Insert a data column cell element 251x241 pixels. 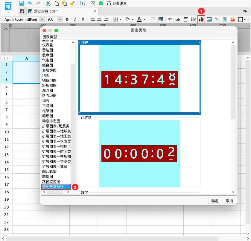170,19
